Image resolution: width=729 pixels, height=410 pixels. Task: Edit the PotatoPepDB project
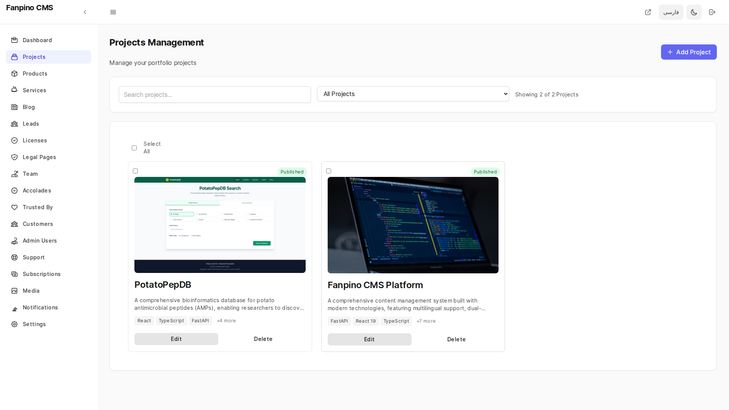[x=176, y=339]
